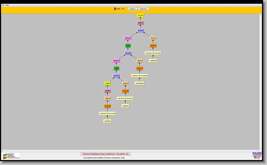The image size is (267, 165).
Task: Select the upper green SORT node
Action: (128, 46)
